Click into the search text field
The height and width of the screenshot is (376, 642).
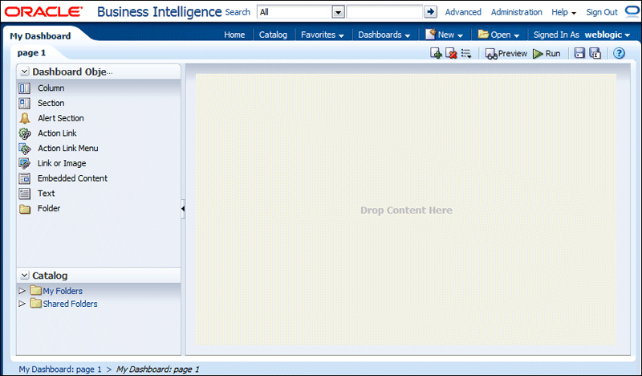click(384, 12)
